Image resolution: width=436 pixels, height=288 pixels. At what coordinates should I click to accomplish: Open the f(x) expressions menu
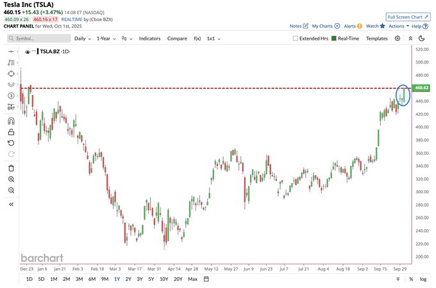tap(197, 38)
